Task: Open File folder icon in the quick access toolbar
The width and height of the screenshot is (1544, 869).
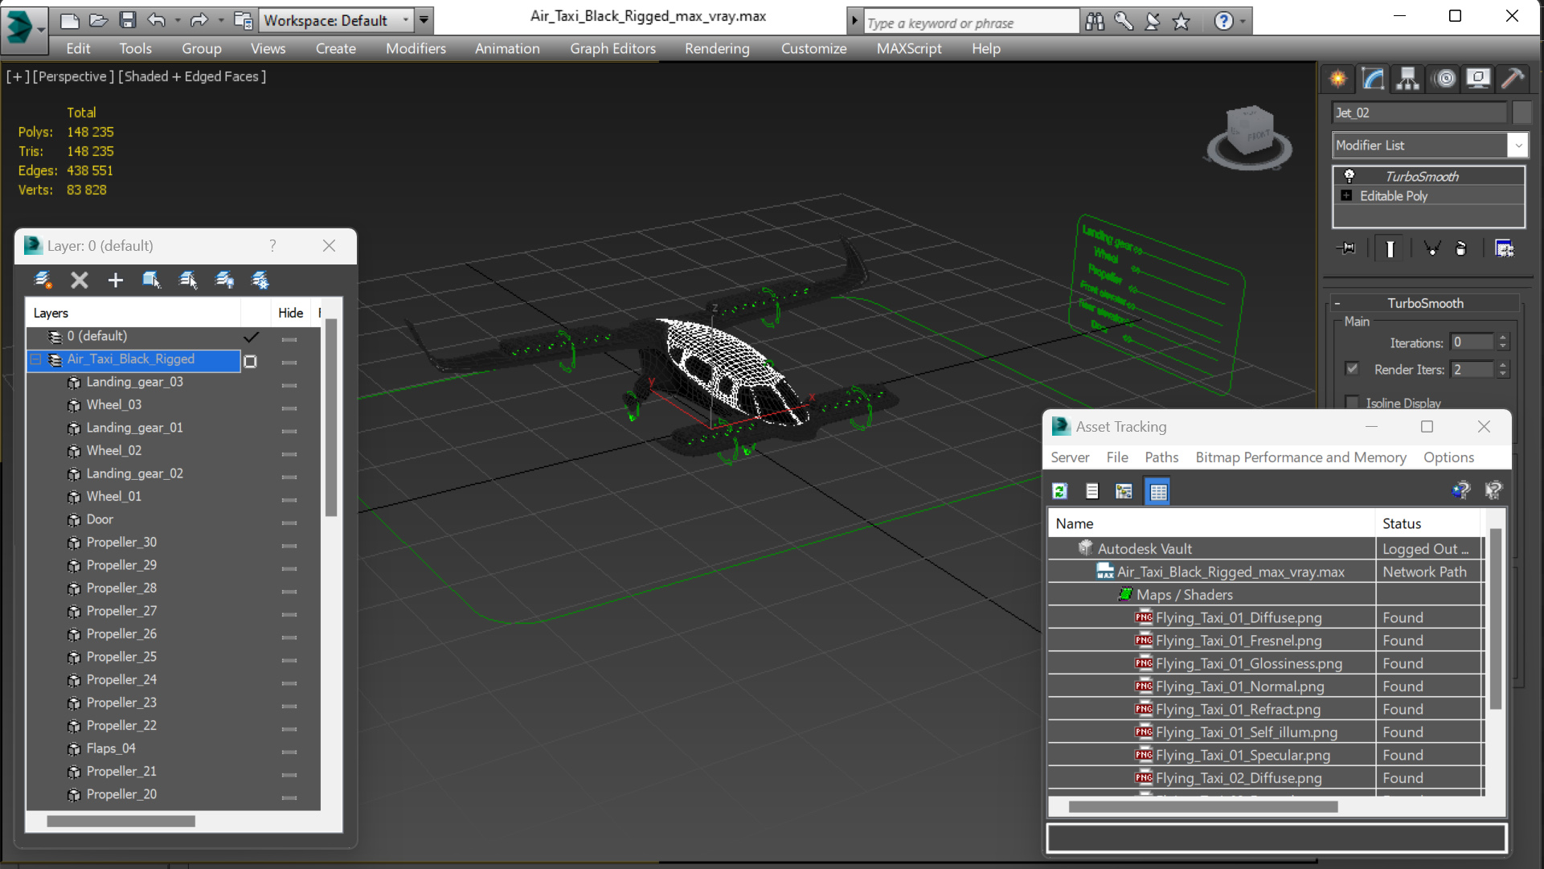Action: pyautogui.click(x=98, y=20)
